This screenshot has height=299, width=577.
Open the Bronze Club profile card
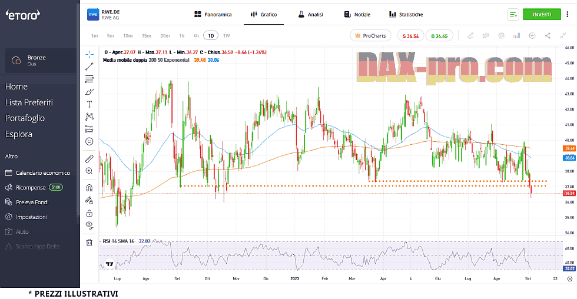41,60
